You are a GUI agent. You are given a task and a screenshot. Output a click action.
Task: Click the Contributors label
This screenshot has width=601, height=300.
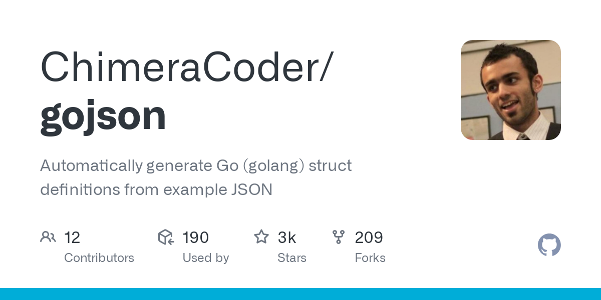click(99, 258)
